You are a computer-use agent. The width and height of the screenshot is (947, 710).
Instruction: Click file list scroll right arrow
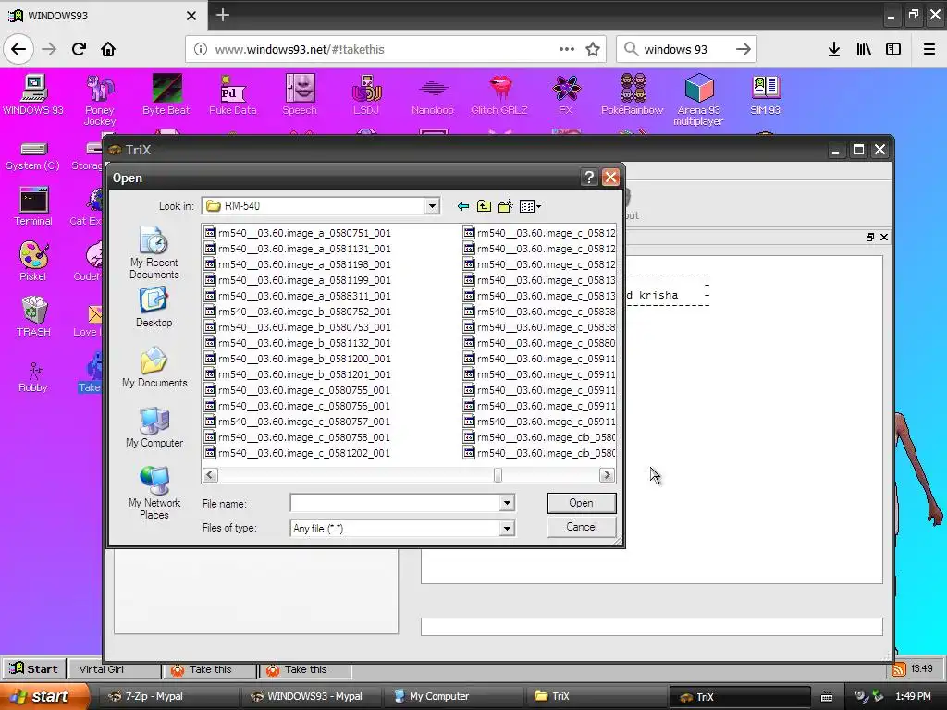tap(607, 475)
